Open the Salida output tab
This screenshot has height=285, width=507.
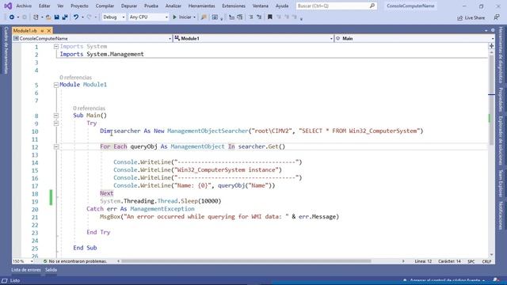51,270
